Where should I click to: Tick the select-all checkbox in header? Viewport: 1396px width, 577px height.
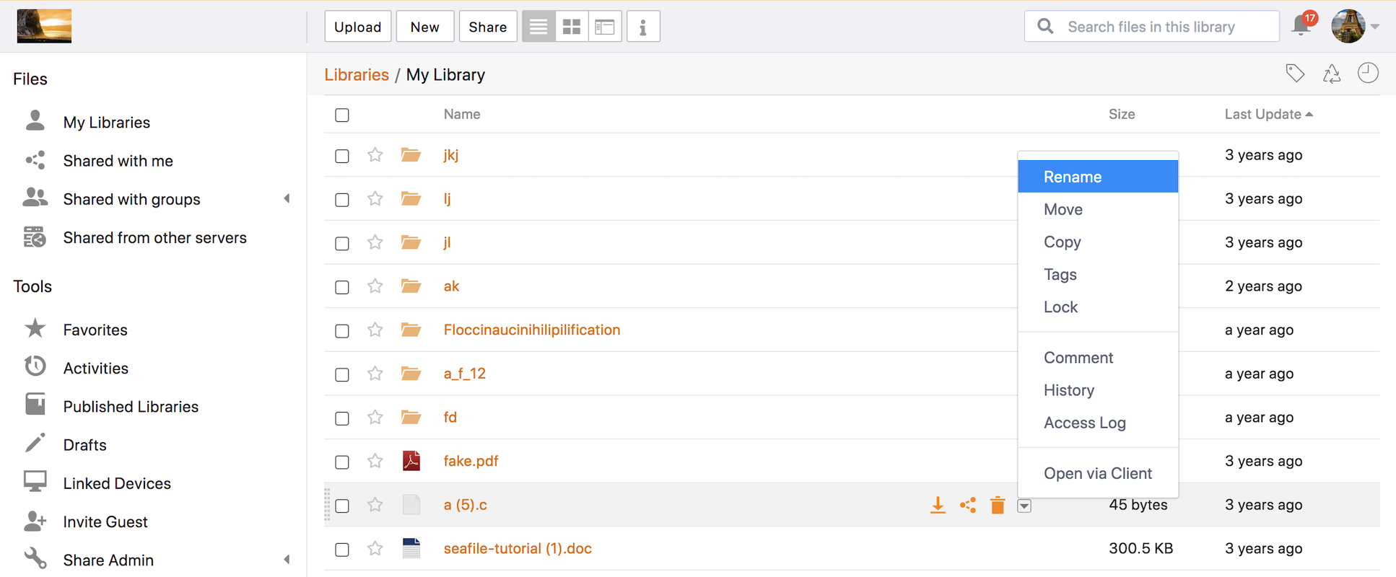pyautogui.click(x=342, y=115)
